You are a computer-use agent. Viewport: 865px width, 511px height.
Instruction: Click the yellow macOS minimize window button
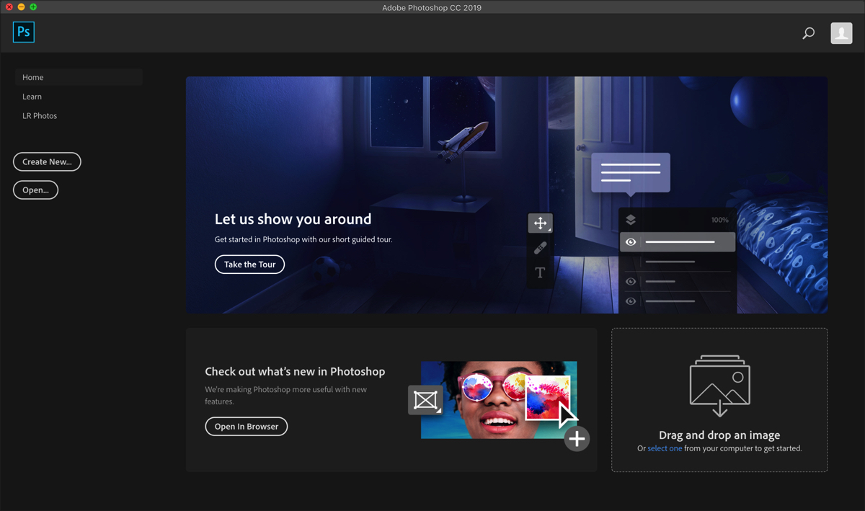coord(22,7)
